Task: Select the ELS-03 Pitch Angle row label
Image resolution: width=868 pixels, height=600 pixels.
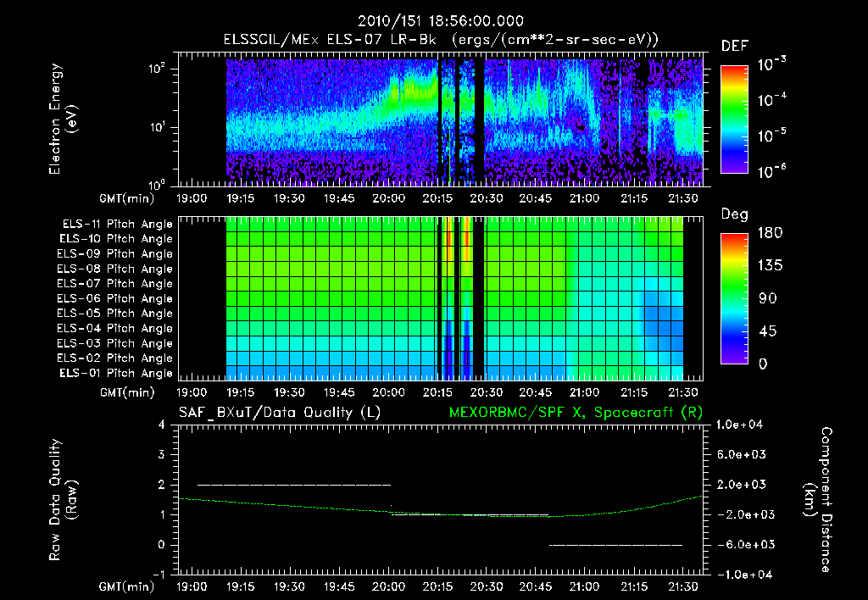Action: (114, 343)
